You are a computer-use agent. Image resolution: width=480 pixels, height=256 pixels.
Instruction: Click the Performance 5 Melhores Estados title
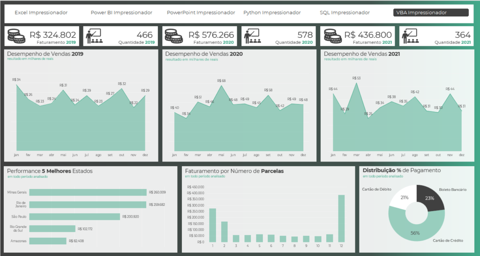(x=50, y=171)
